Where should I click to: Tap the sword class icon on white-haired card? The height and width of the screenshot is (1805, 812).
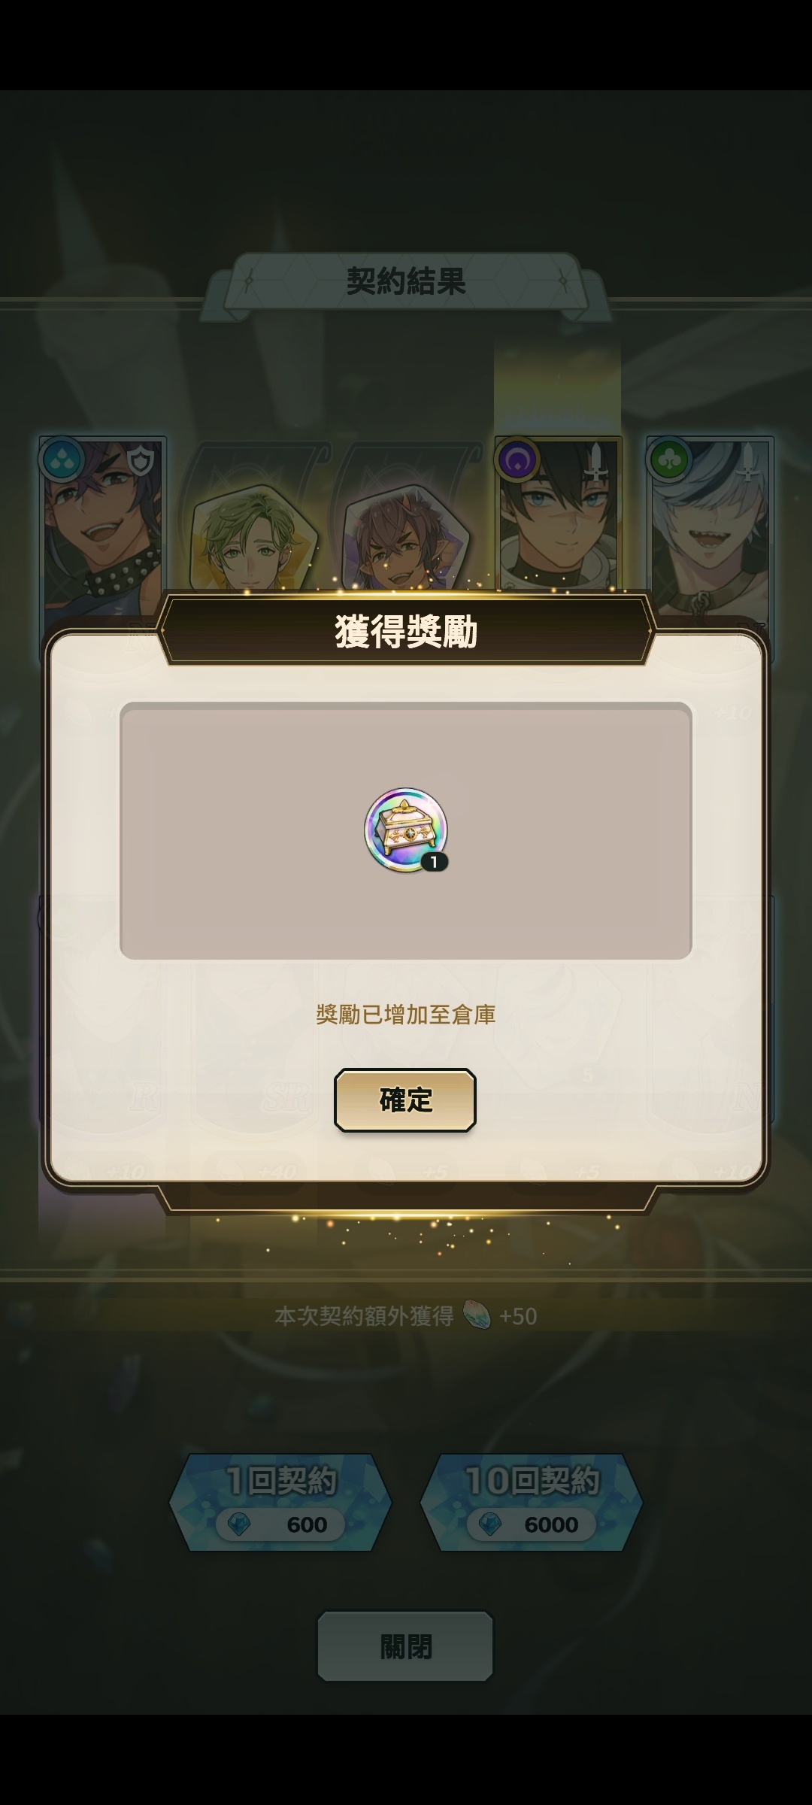tap(748, 462)
